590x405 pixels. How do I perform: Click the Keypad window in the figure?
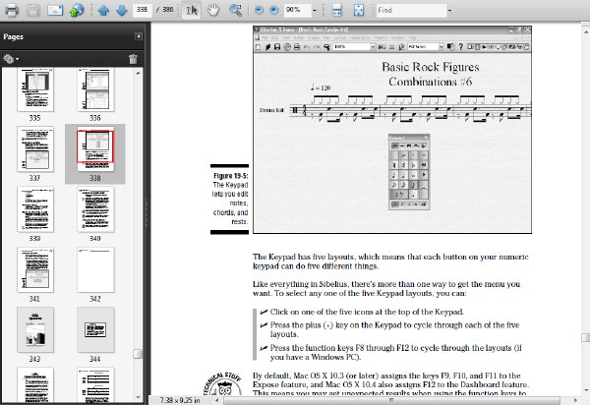(x=409, y=172)
